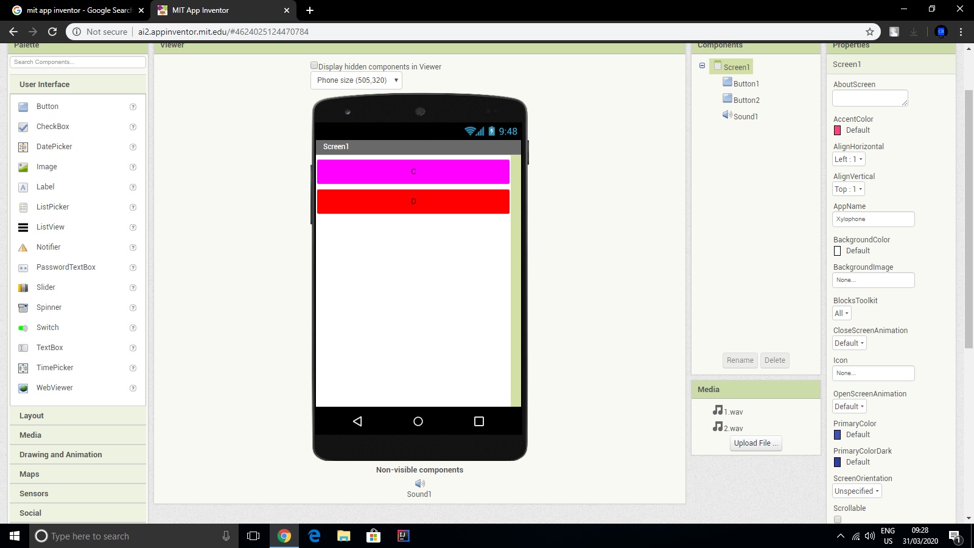Select the Slider component icon
Viewport: 974px width, 548px height.
coord(23,287)
